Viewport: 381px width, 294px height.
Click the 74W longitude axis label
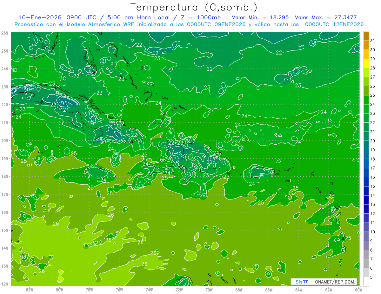149,290
